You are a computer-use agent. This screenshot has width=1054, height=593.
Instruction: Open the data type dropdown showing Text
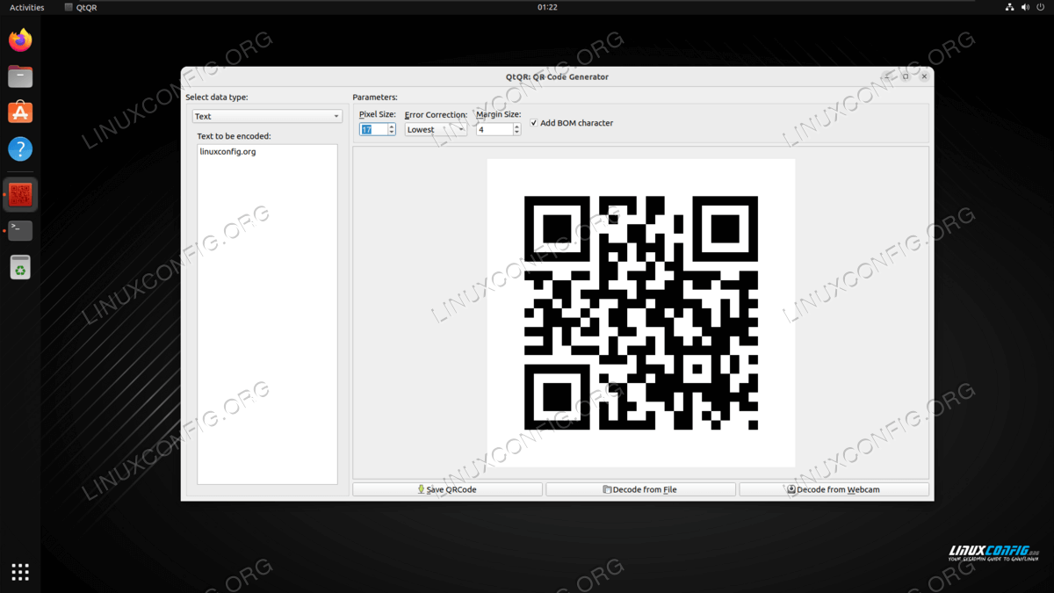[x=267, y=116]
